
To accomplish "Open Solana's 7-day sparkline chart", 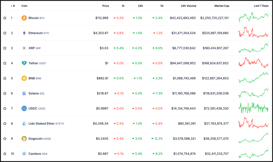I will tap(253, 93).
